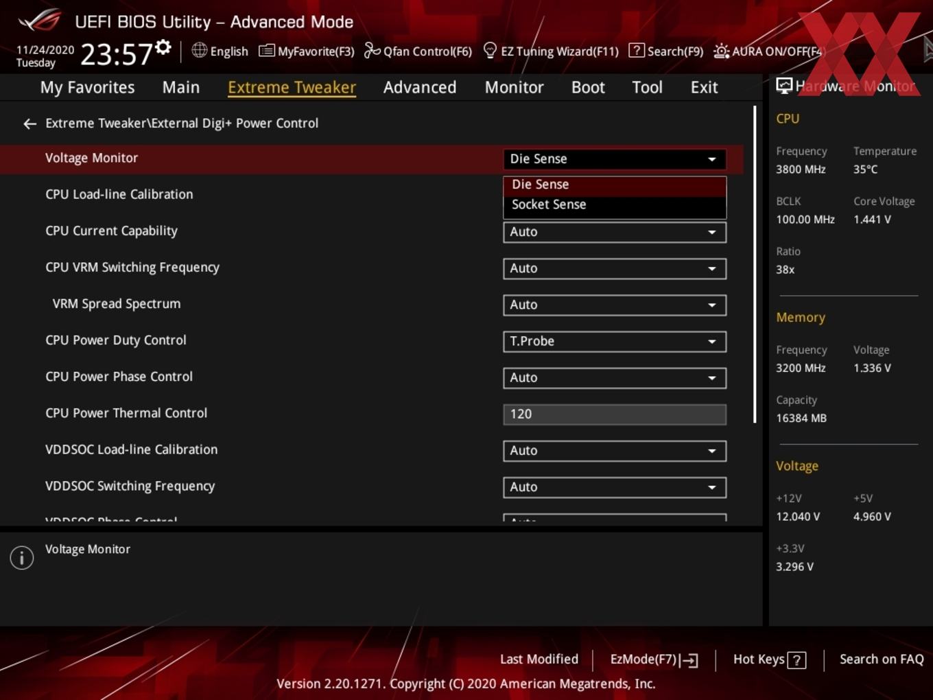
Task: Select VRM Spread Spectrum label
Action: click(117, 303)
